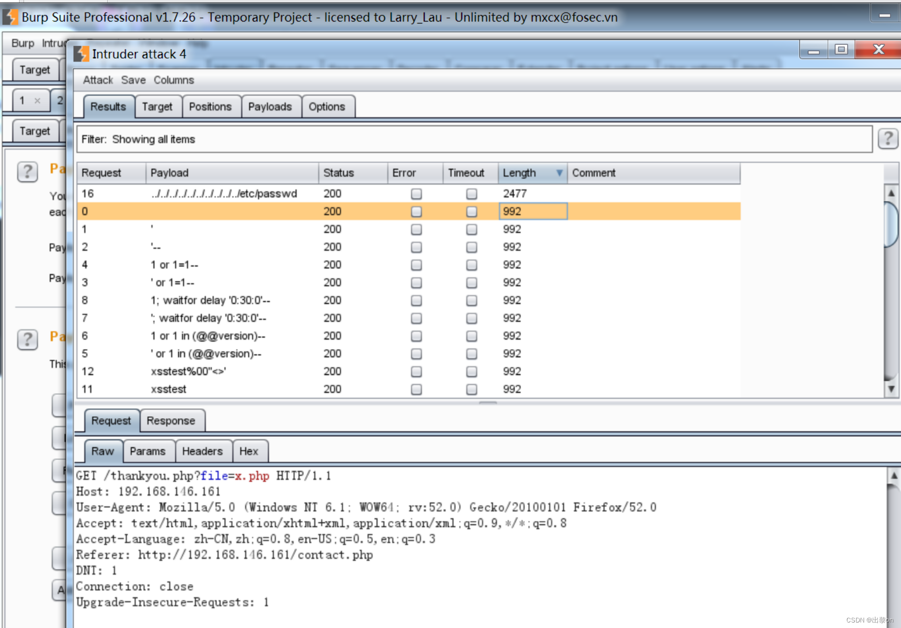Select the "' or 1=1--" payload row

(x=409, y=283)
